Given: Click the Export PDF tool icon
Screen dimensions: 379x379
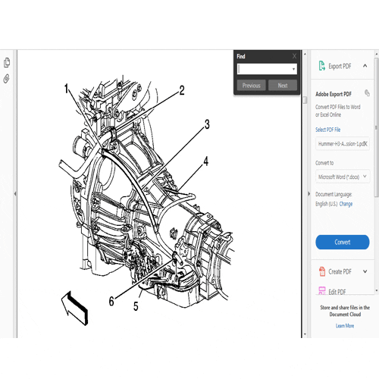Looking at the screenshot, I should pos(321,66).
